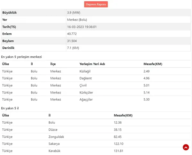Click the Deprem Raporu button
This screenshot has height=155, width=192.
96,4
